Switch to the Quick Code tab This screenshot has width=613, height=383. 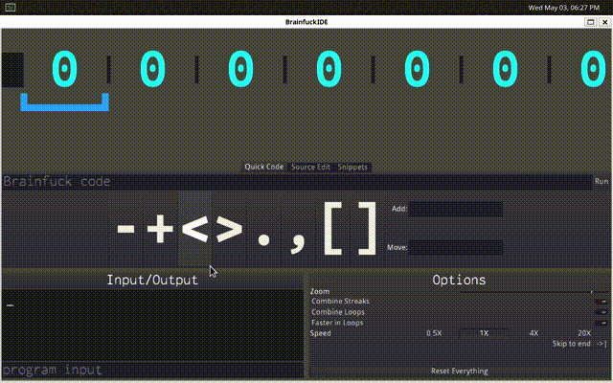coord(264,167)
